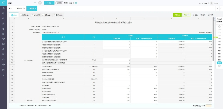The height and width of the screenshot is (109, 223).
Task: Select the main form sheet tab
Action: pyautogui.click(x=14, y=15)
